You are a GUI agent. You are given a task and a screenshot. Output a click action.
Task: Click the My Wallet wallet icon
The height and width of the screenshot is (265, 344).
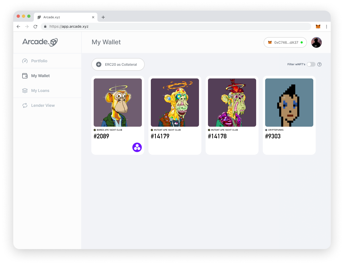click(x=25, y=76)
